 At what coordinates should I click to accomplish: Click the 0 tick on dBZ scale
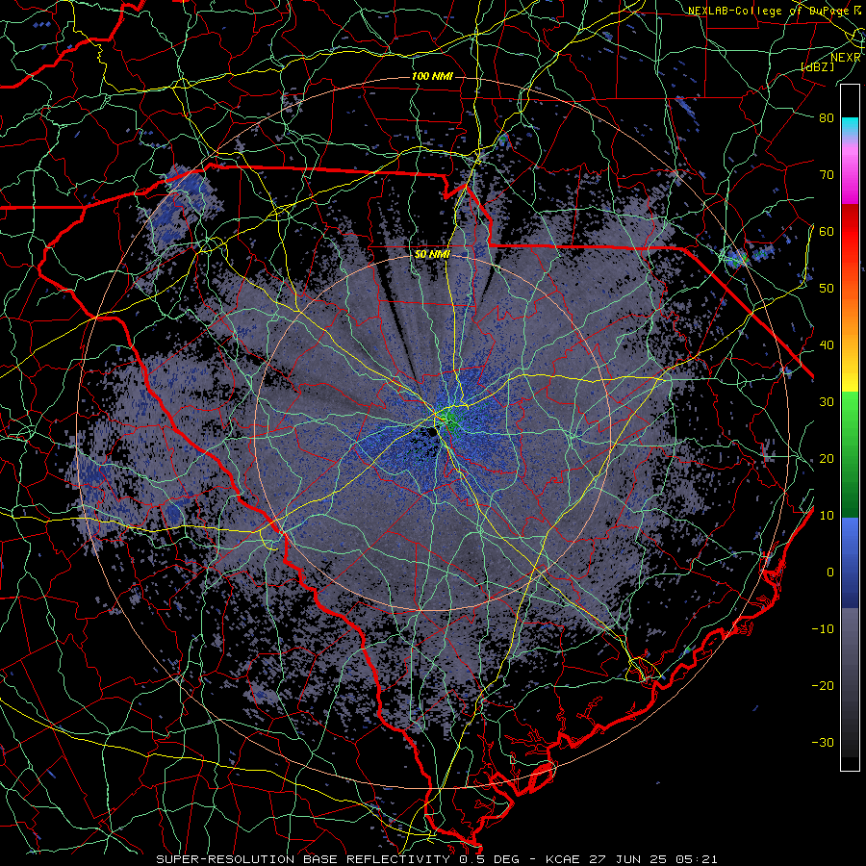(830, 573)
